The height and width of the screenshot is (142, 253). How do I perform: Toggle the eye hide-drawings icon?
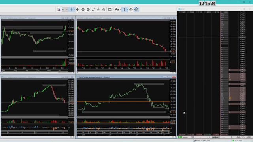(x=131, y=9)
